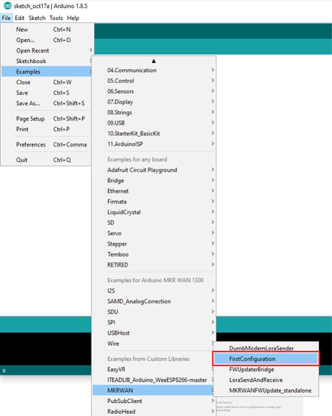Choose FWUpdaterBridge from MKRWAN examples
The width and height of the screenshot is (332, 416).
[x=251, y=369]
